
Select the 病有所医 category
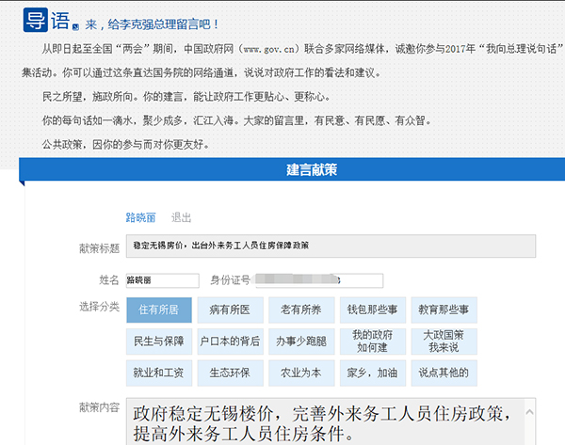pos(230,310)
